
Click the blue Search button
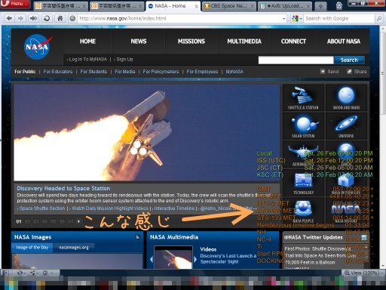349,60
